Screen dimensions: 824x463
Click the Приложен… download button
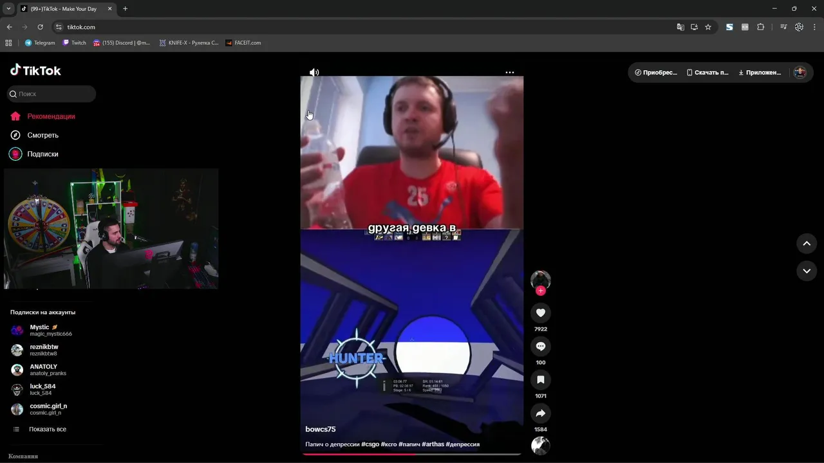coord(760,73)
